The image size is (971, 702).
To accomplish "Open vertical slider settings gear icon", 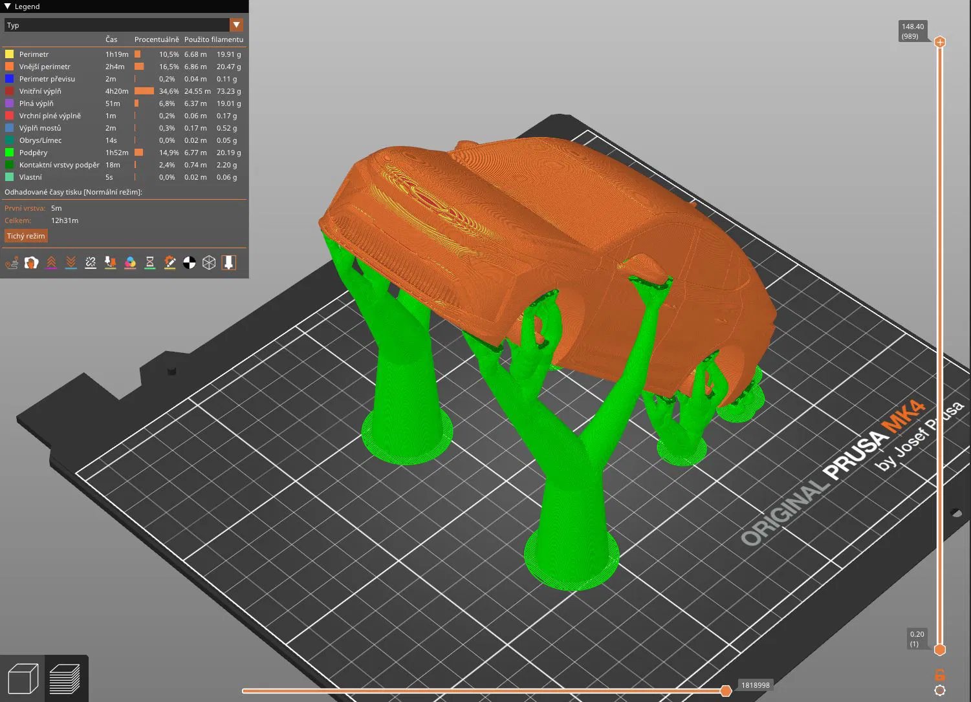I will tap(940, 690).
